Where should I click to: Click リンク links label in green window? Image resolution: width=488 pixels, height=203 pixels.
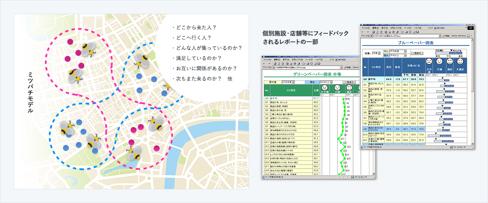(332, 60)
